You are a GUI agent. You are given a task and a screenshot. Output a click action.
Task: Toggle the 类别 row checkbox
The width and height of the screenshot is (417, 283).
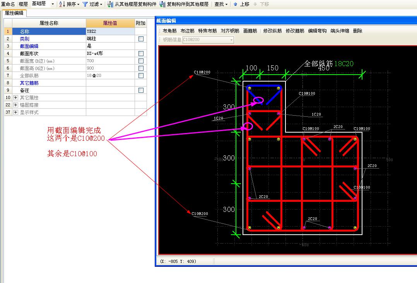point(141,39)
